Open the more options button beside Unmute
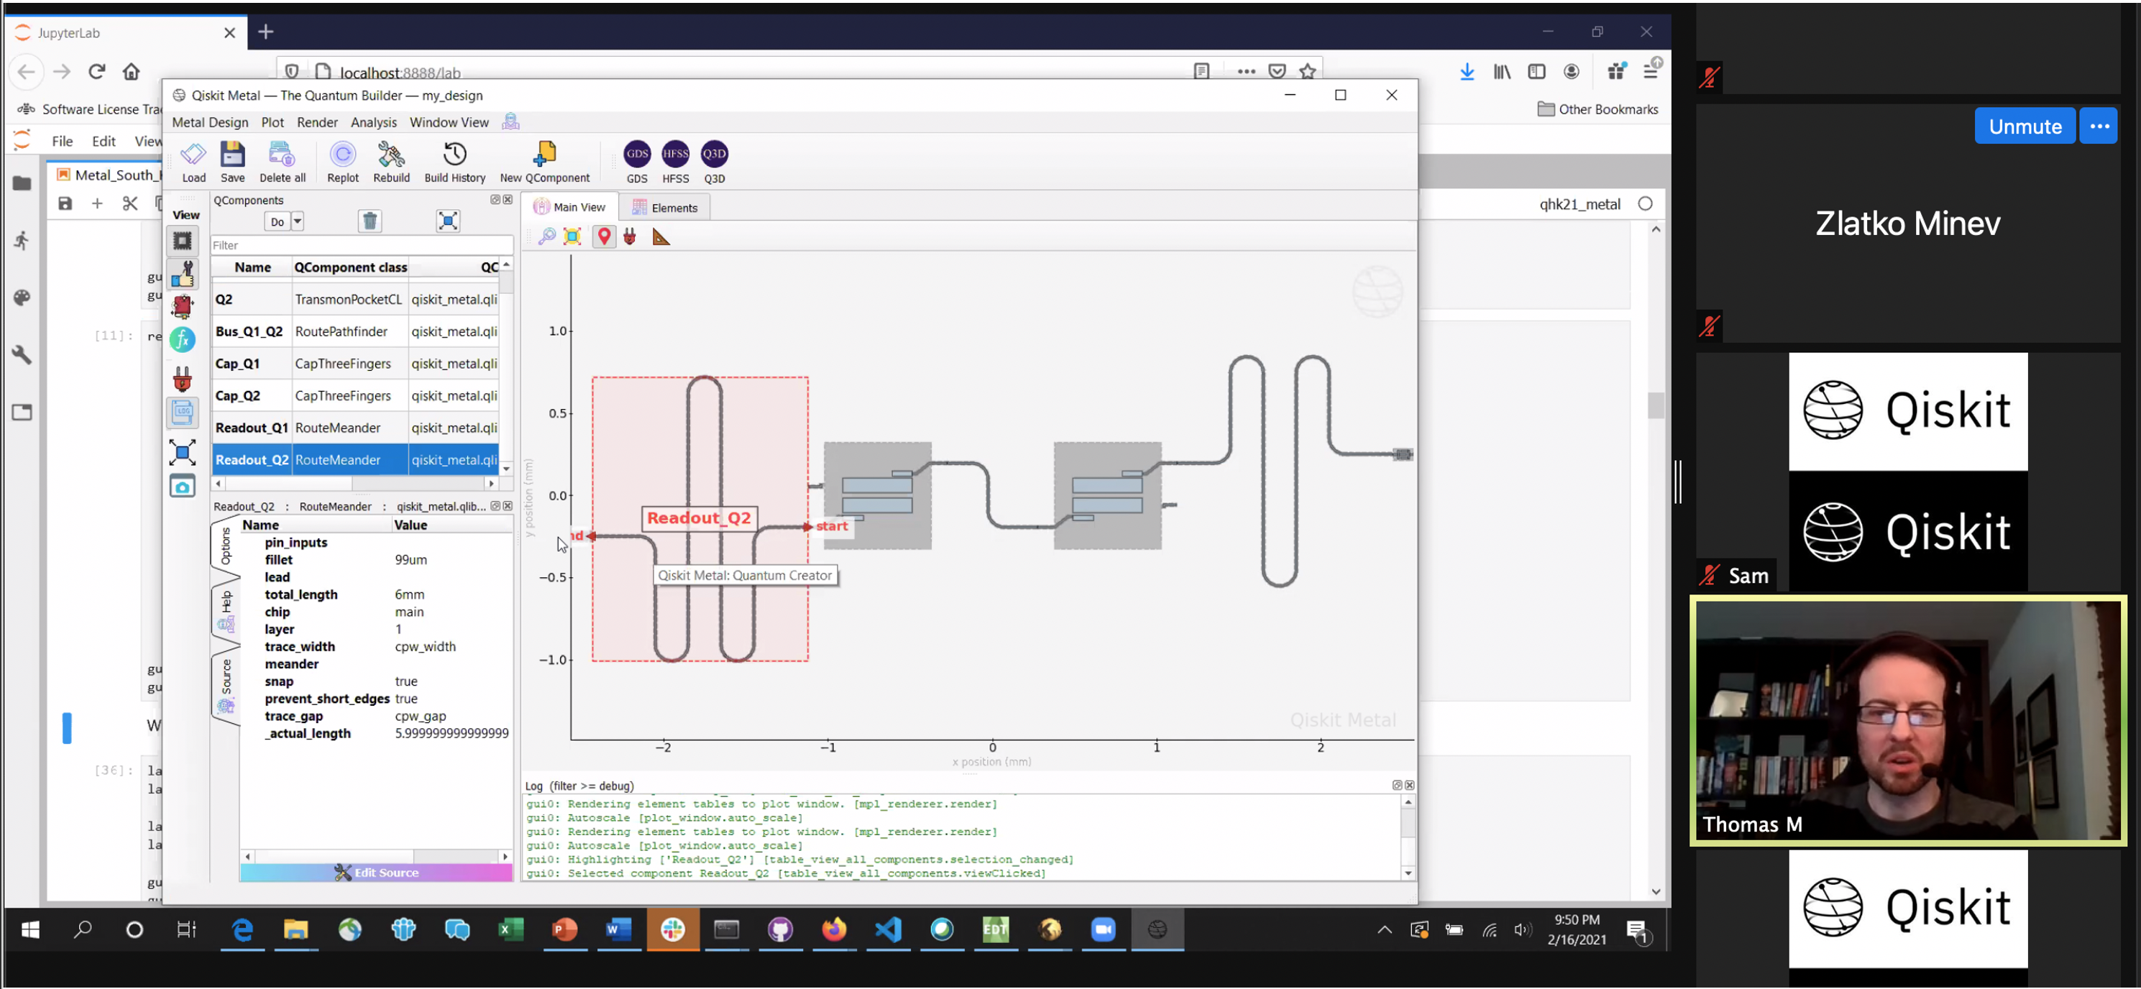Image resolution: width=2141 pixels, height=989 pixels. click(2099, 126)
